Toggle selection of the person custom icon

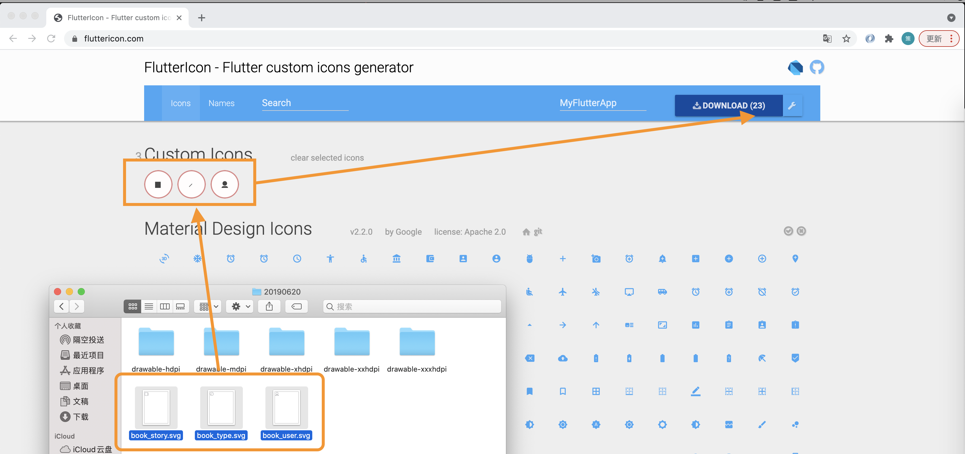click(x=224, y=184)
